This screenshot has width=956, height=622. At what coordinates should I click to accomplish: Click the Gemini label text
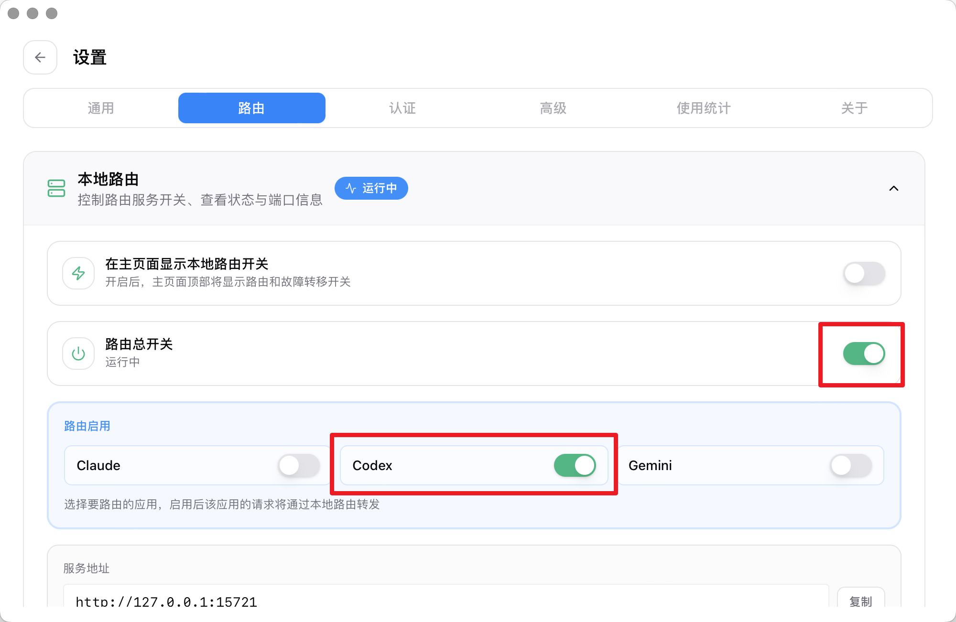tap(650, 465)
